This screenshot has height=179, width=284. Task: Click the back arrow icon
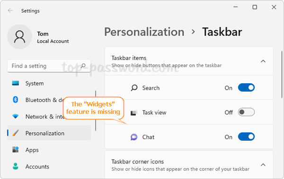coord(10,11)
